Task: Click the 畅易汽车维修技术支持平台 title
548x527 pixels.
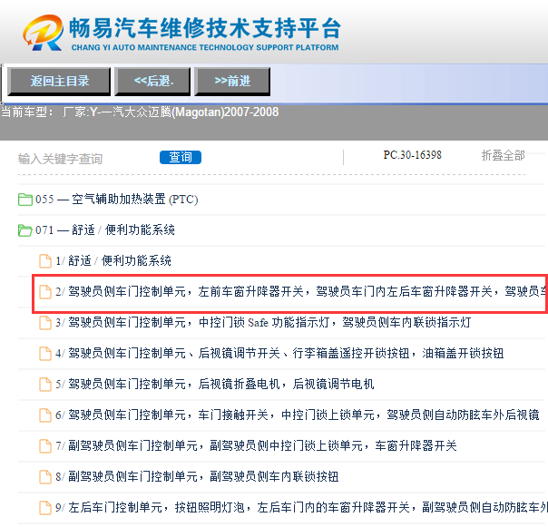Action: click(205, 28)
